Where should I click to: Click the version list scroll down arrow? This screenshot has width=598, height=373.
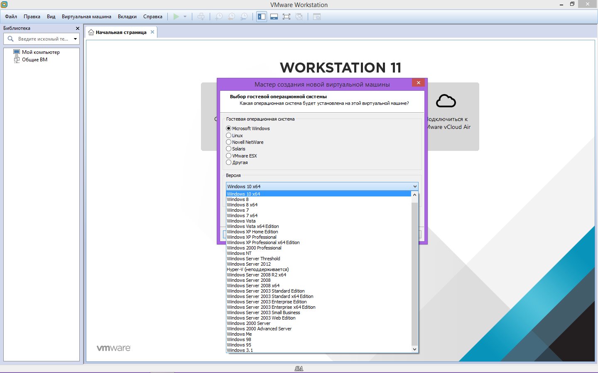414,349
